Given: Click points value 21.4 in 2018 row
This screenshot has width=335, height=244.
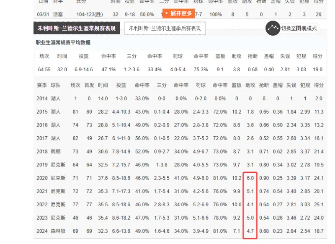Looking at the screenshot, I should pyautogui.click(x=319, y=152).
